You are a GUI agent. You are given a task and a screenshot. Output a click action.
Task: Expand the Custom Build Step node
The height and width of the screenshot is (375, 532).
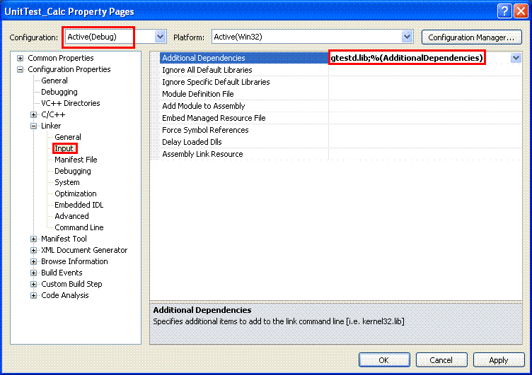33,284
